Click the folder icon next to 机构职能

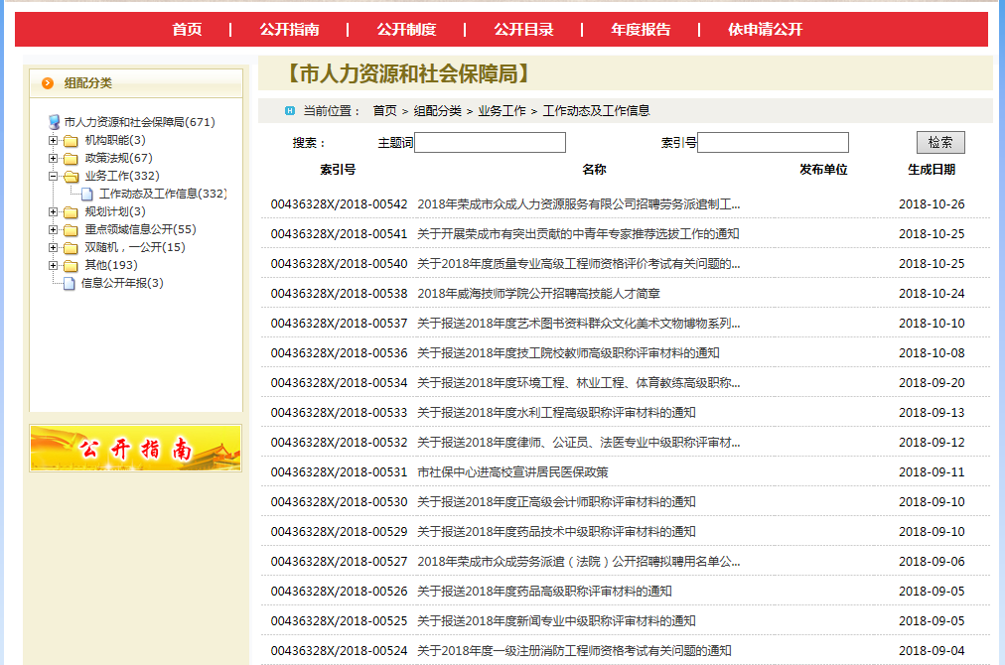(x=71, y=140)
